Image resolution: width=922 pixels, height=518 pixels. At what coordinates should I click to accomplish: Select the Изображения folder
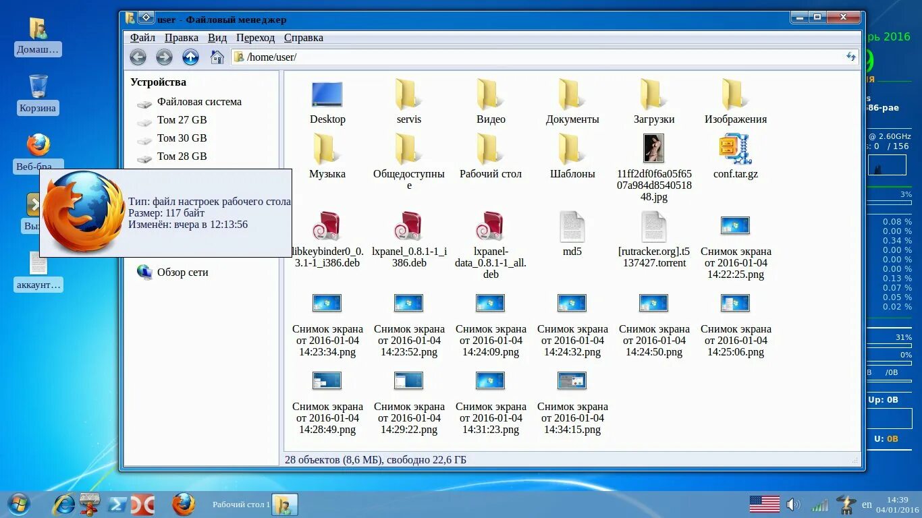pos(736,103)
